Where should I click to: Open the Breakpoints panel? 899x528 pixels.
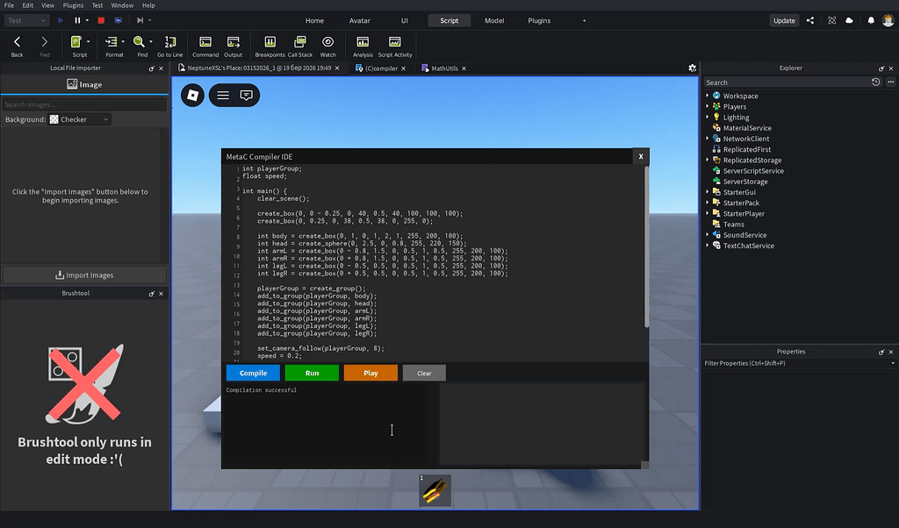coord(270,46)
